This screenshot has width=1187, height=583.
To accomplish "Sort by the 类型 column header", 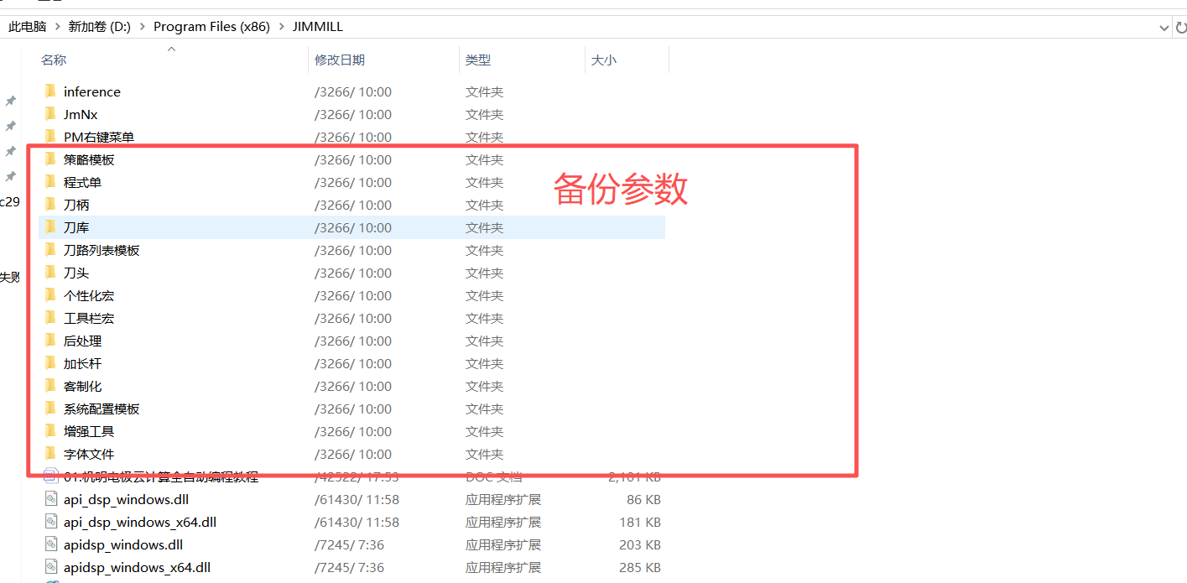I will 478,60.
